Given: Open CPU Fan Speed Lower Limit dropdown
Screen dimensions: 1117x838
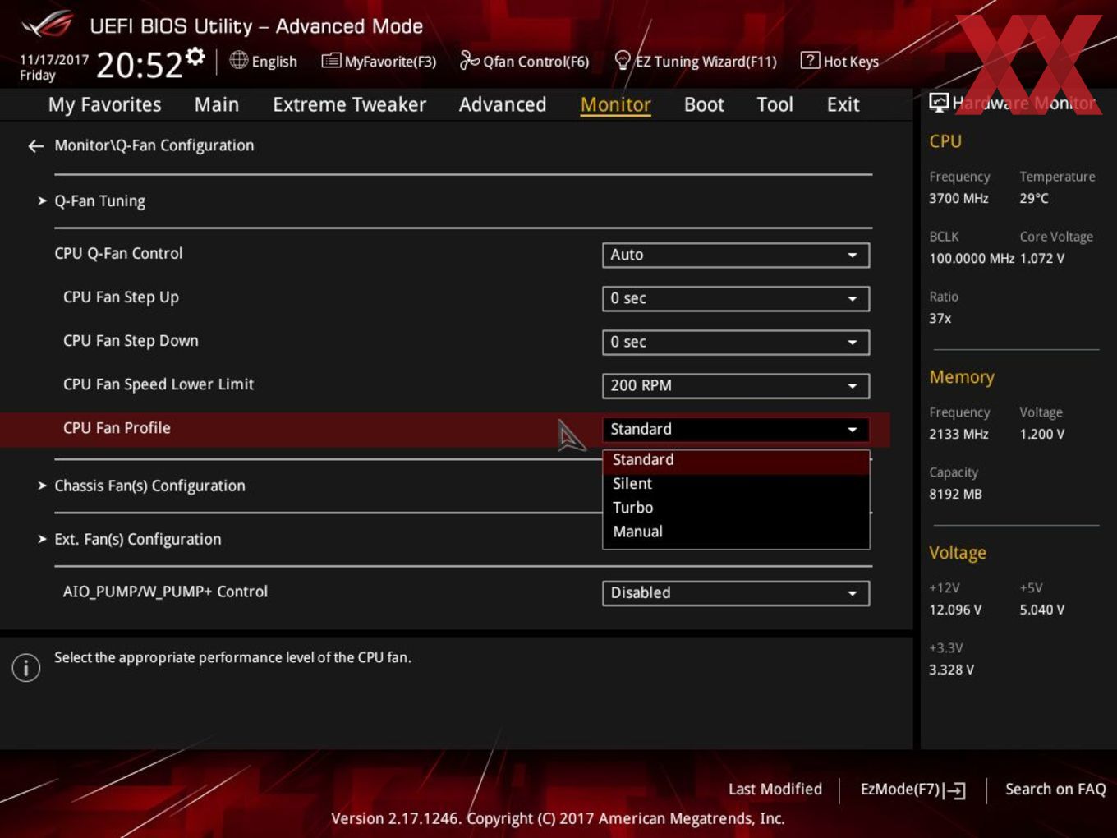Looking at the screenshot, I should (736, 385).
